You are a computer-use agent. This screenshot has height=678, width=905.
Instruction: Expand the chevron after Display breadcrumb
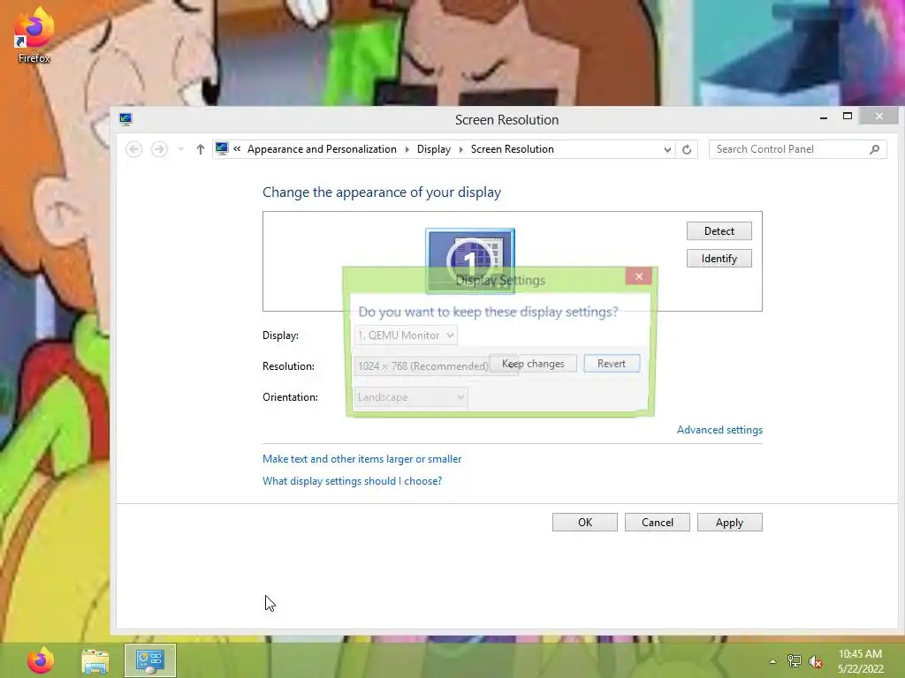(x=461, y=149)
